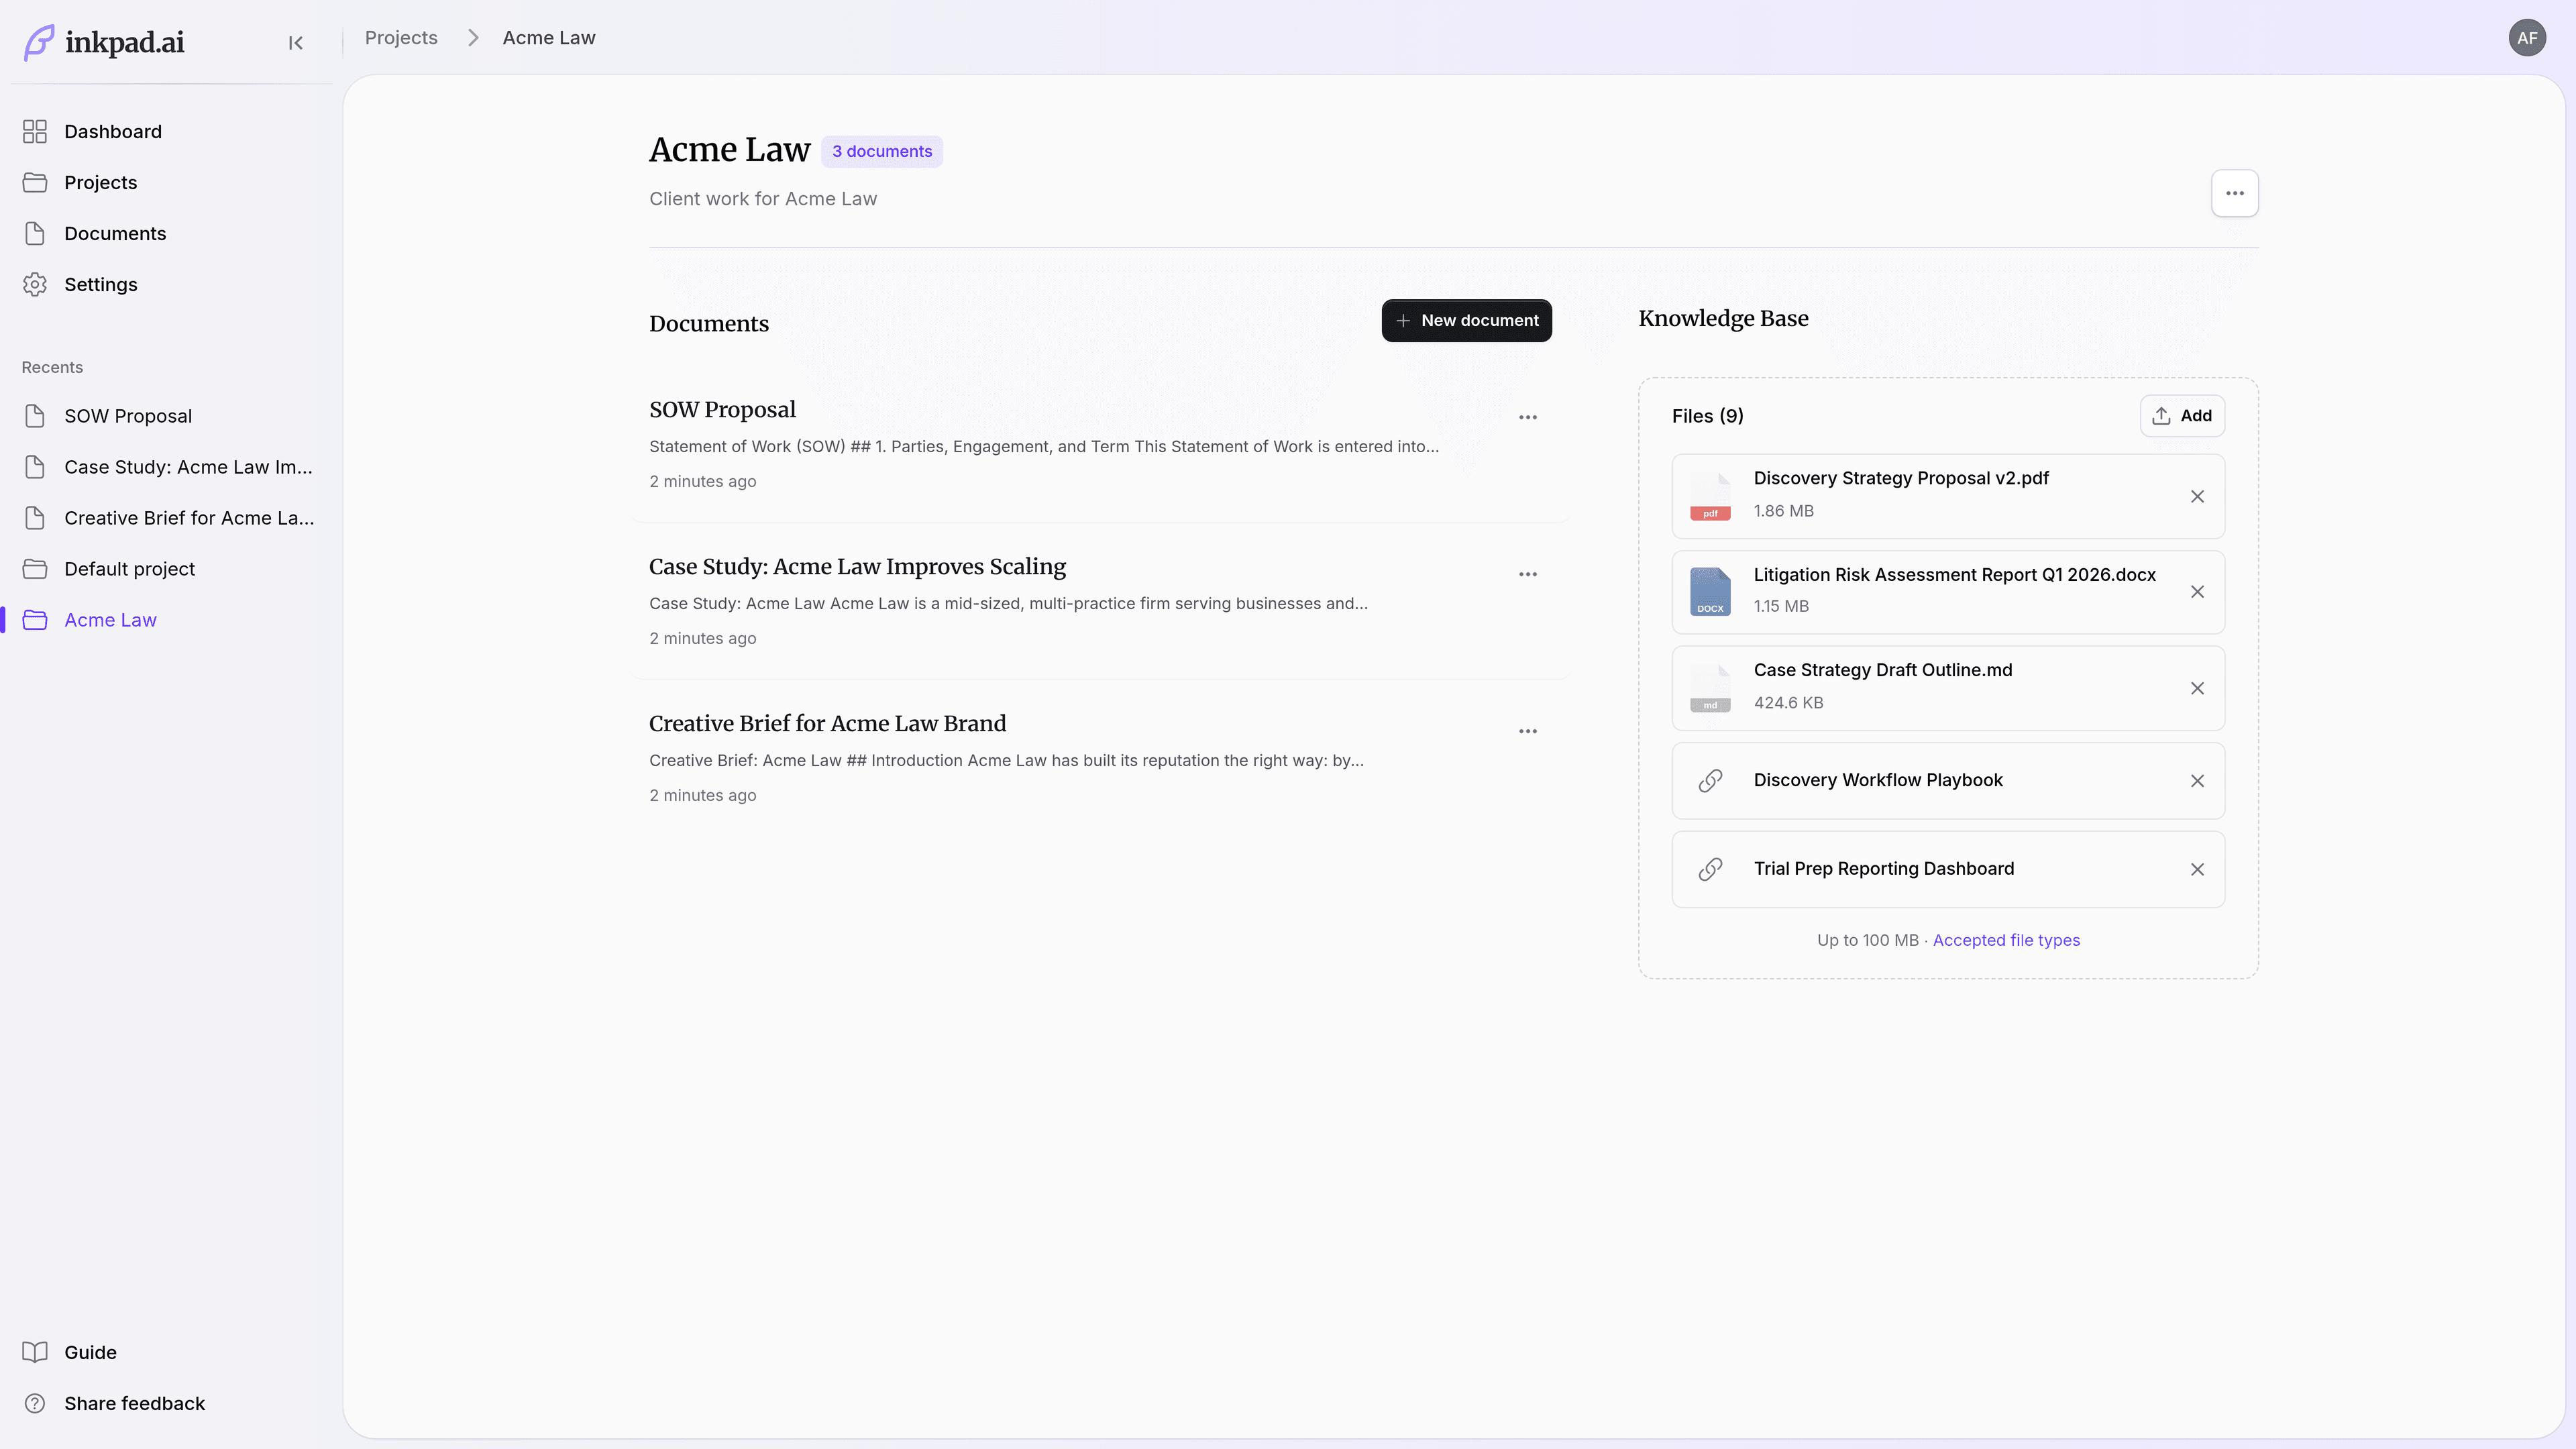2576x1449 pixels.
Task: Click the Litigation Risk Assessment docx icon
Action: click(1710, 592)
